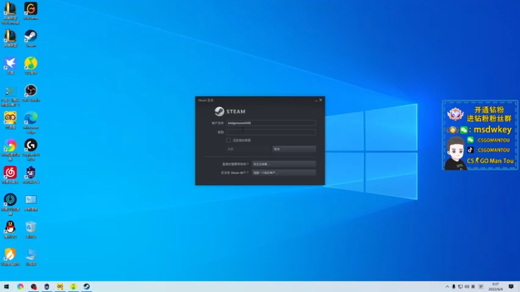Viewport: 520px width, 292px height.
Task: Open the notification center icon
Action: [x=511, y=287]
